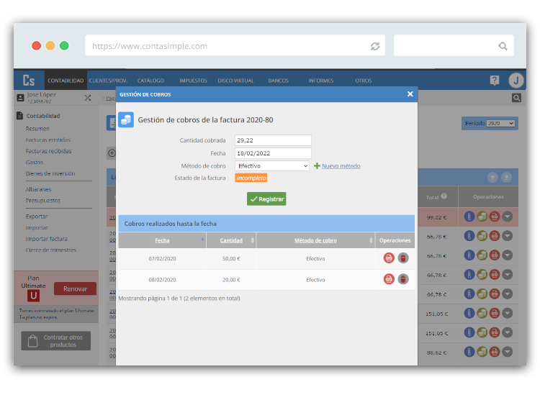Download PDF receipt for 08/02/2020 payment
540x400 pixels.
[x=389, y=279]
